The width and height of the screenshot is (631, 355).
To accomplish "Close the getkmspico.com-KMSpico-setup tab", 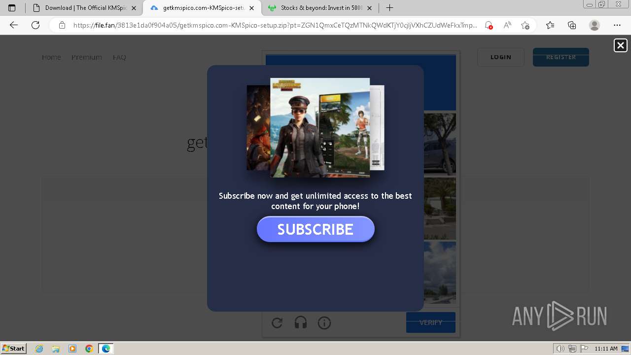I will pos(251,8).
